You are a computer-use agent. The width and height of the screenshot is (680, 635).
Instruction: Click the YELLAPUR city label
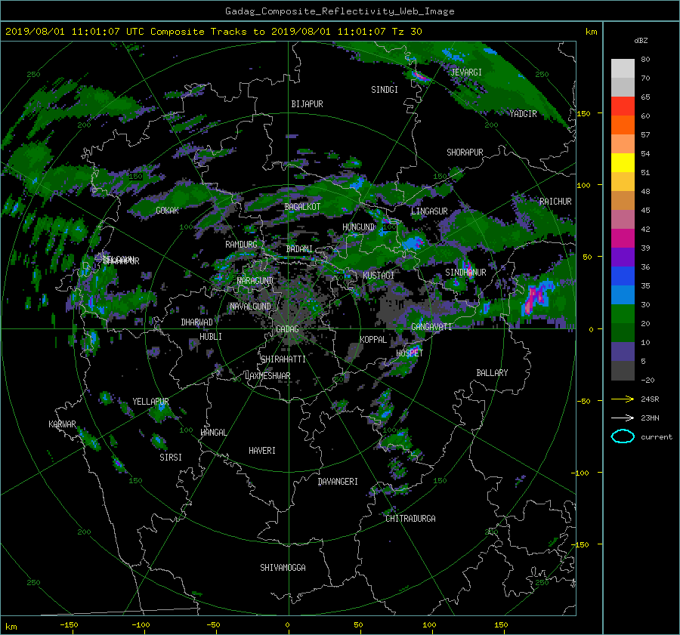[150, 402]
